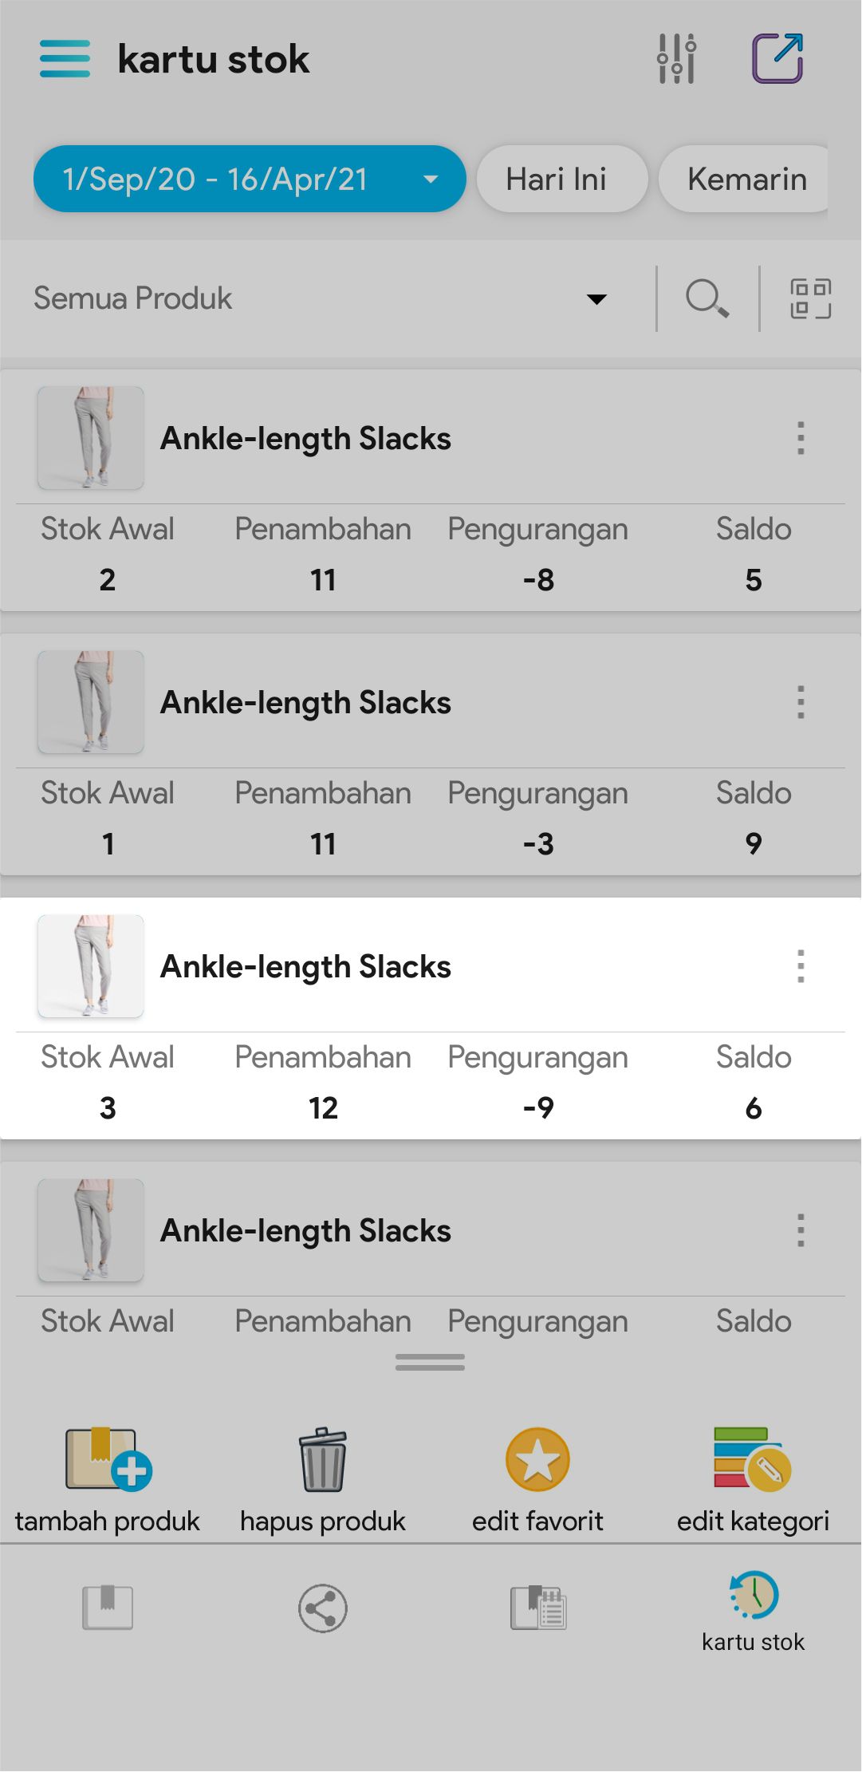Open the book with notes tab
This screenshot has width=862, height=1772.
(538, 1608)
